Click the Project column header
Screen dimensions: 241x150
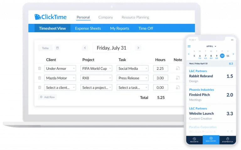coord(88,60)
